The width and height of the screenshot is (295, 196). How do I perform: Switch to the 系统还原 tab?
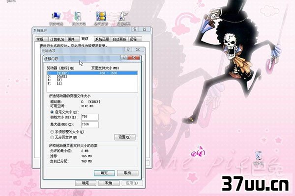102,39
